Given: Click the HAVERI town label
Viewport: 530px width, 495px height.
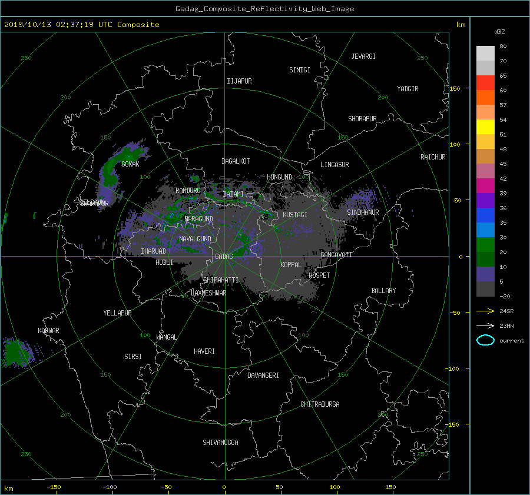Looking at the screenshot, I should (x=204, y=351).
